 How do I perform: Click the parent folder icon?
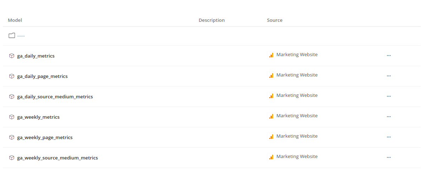(12, 35)
